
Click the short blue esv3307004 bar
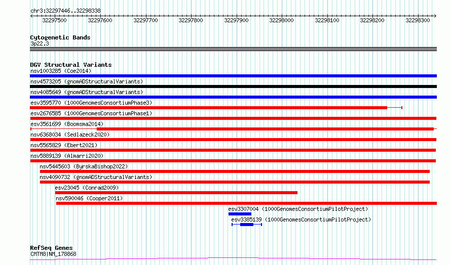point(240,214)
